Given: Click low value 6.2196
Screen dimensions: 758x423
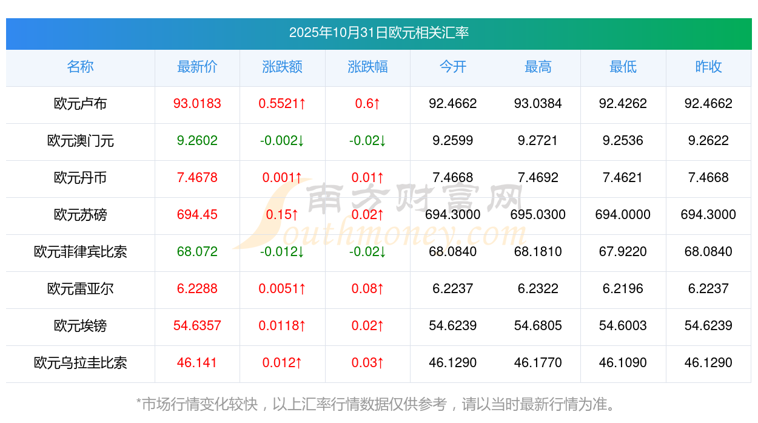Looking at the screenshot, I should tap(623, 289).
